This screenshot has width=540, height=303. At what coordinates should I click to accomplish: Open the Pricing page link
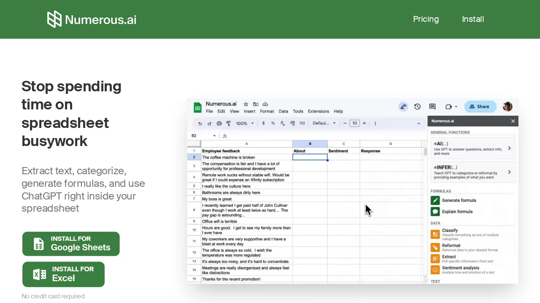point(426,19)
